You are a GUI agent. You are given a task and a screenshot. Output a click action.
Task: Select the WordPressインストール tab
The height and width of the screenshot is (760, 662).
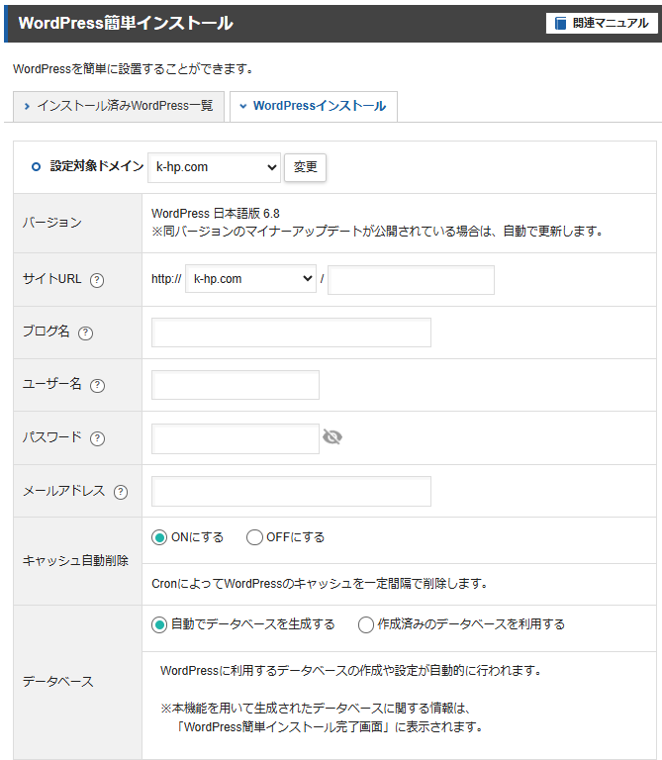pos(314,106)
